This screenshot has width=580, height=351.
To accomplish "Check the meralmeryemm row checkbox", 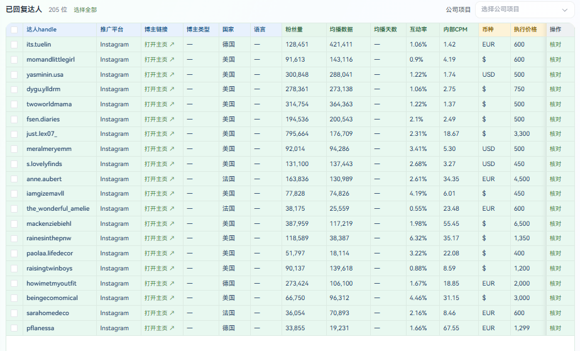I will (x=14, y=149).
